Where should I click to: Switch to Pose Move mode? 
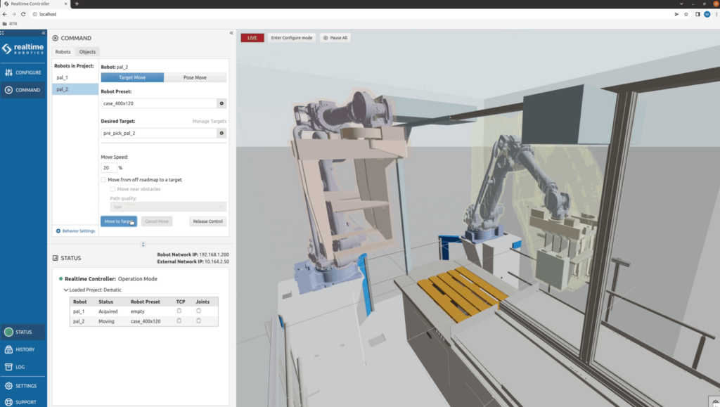[x=195, y=77]
